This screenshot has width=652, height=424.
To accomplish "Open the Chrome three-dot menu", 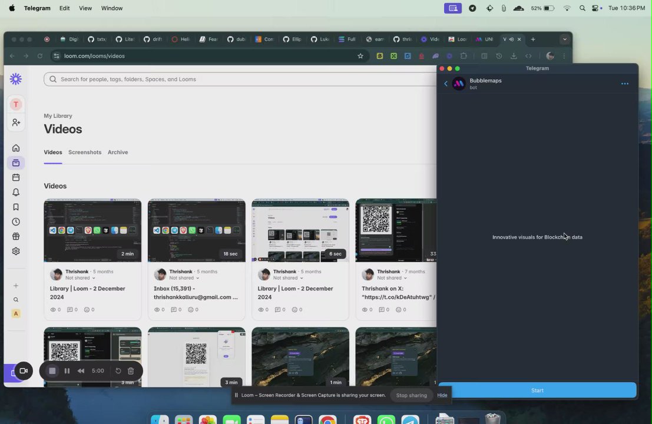I will (564, 56).
